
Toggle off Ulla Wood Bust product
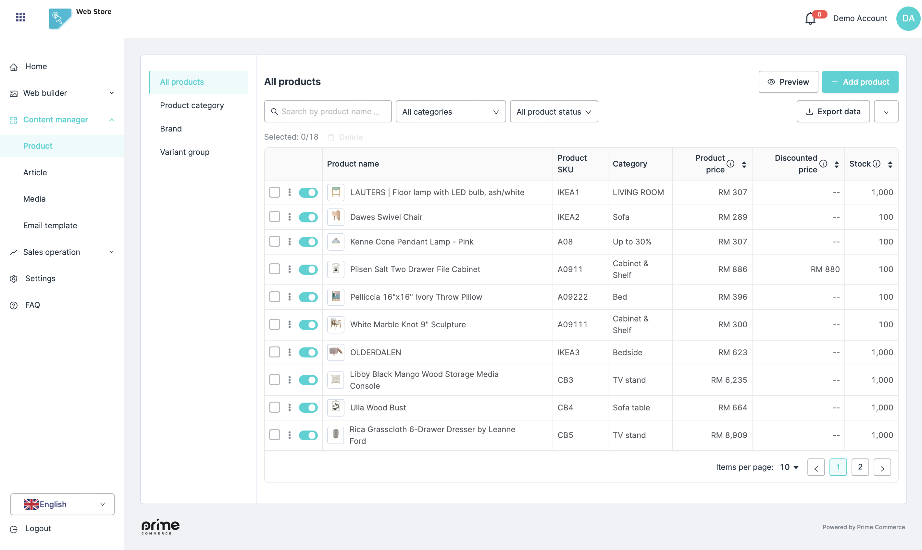pyautogui.click(x=308, y=407)
